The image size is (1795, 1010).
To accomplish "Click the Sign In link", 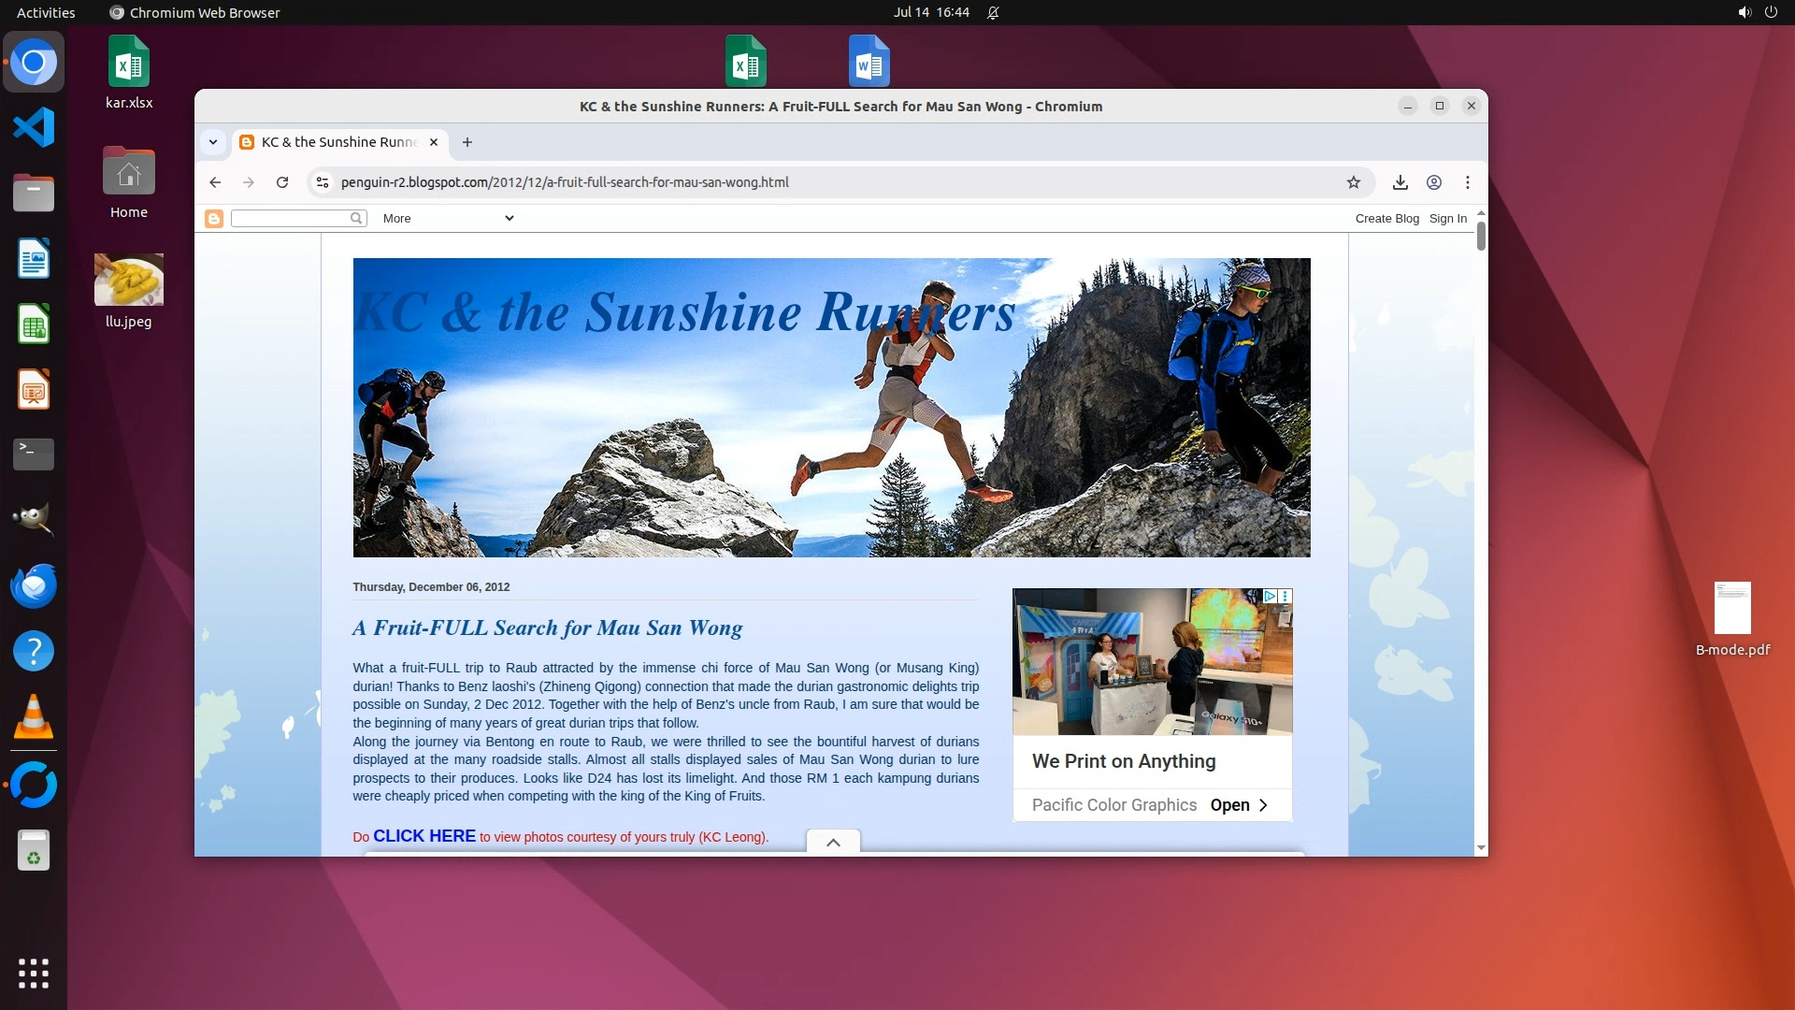I will [1447, 219].
